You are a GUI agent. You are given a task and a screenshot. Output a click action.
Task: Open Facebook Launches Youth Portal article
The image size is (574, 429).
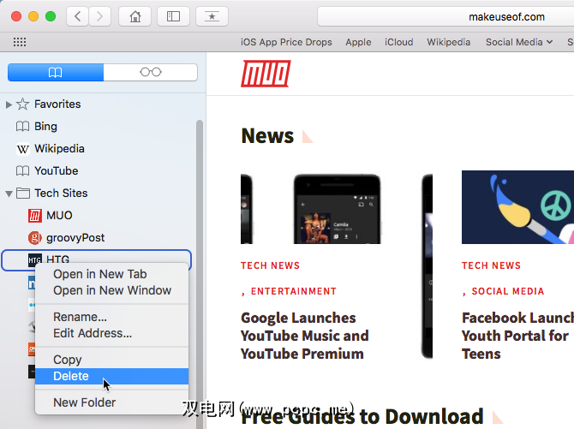point(517,336)
